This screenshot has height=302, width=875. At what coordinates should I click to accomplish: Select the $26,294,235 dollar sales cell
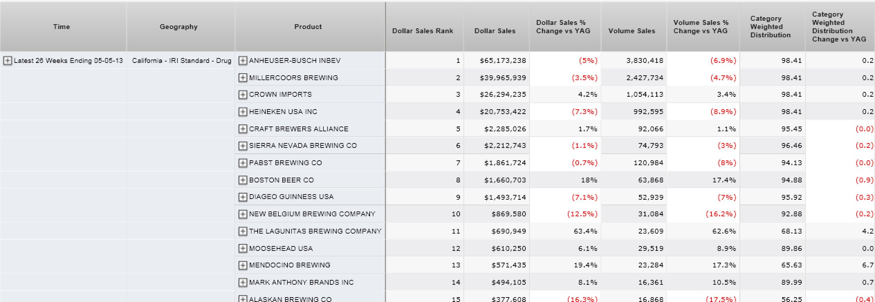pos(497,94)
